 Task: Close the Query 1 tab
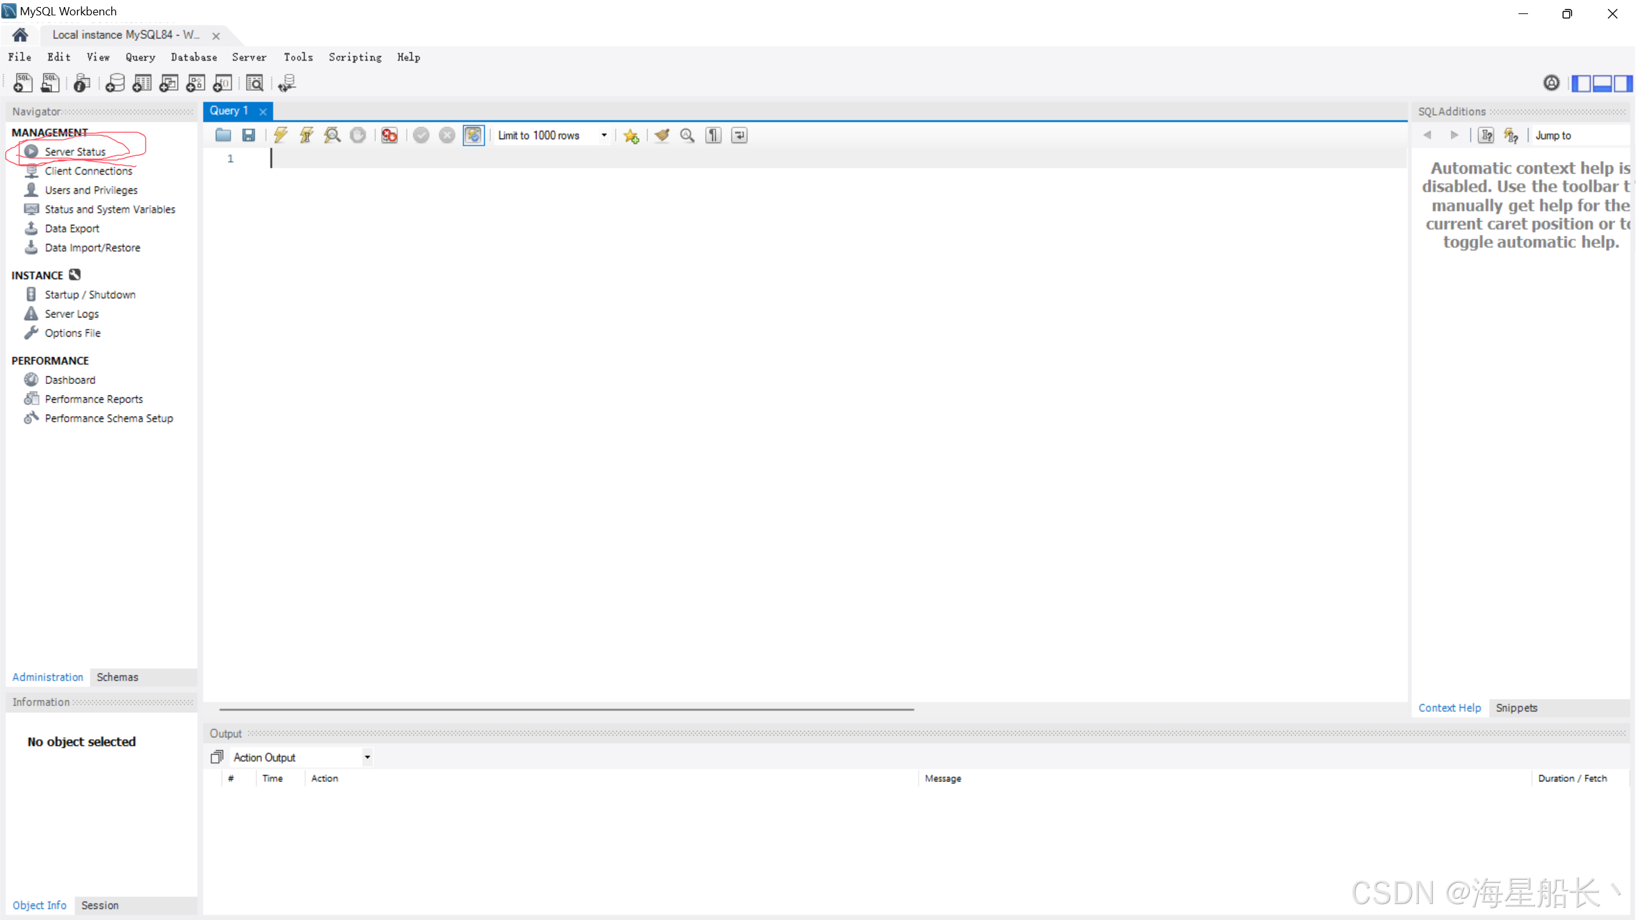click(x=263, y=111)
